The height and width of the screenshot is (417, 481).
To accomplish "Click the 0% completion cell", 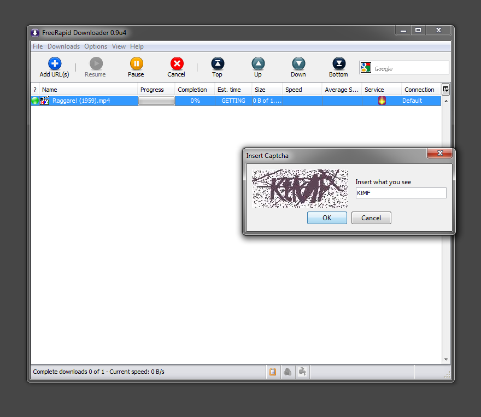I will tap(195, 101).
